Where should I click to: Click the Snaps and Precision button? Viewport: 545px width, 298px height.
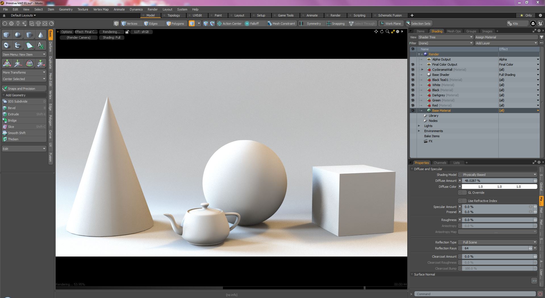(x=22, y=89)
